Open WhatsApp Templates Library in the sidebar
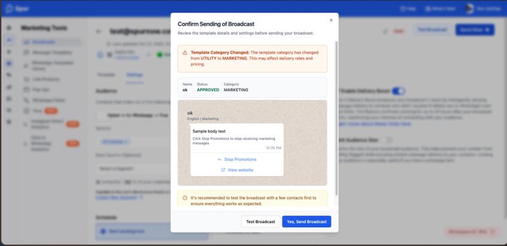Viewport: 507px width, 246px height. pyautogui.click(x=52, y=66)
